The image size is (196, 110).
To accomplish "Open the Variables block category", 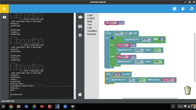I will (x=92, y=31).
